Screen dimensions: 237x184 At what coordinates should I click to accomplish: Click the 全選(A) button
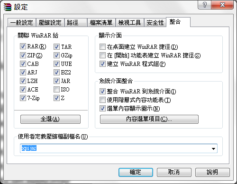50,119
